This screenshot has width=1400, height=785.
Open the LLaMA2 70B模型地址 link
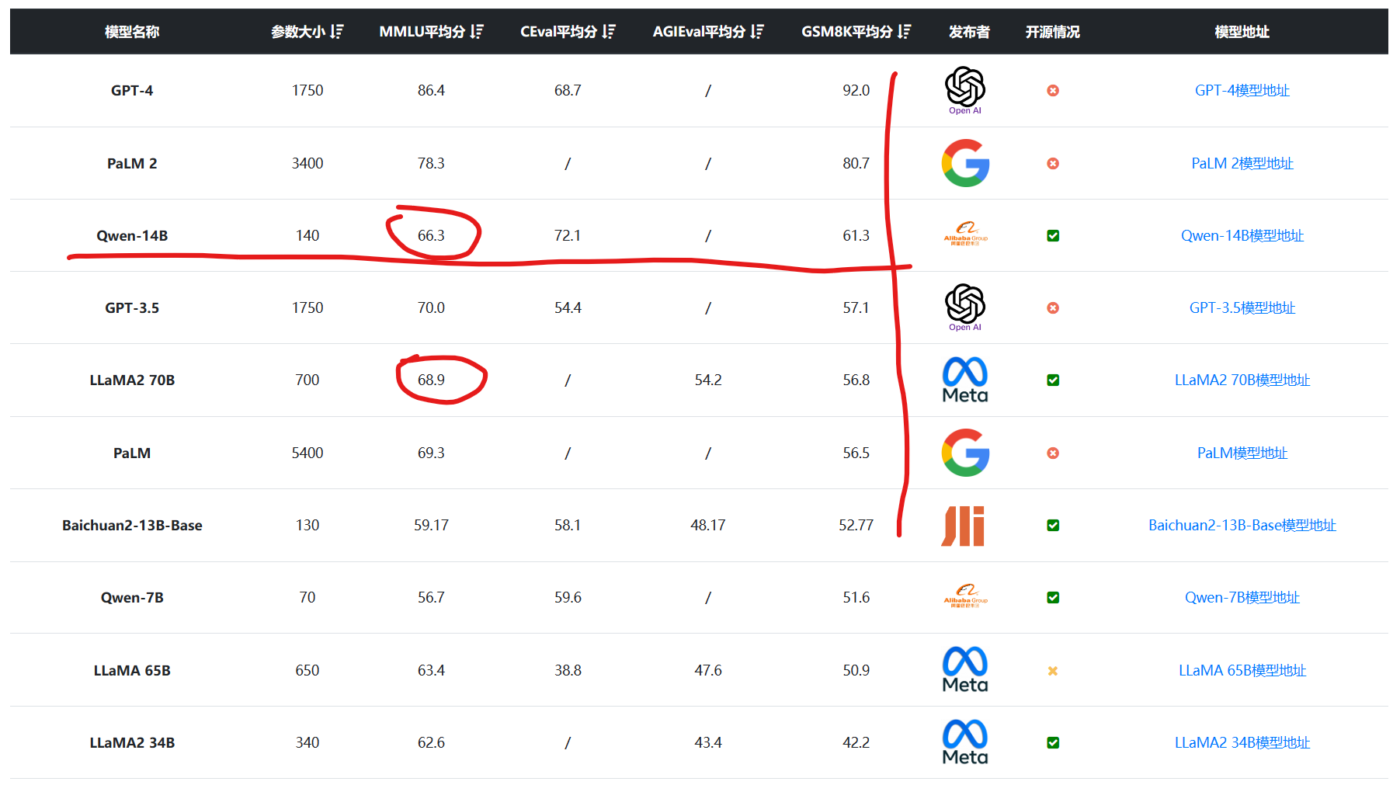(x=1242, y=380)
